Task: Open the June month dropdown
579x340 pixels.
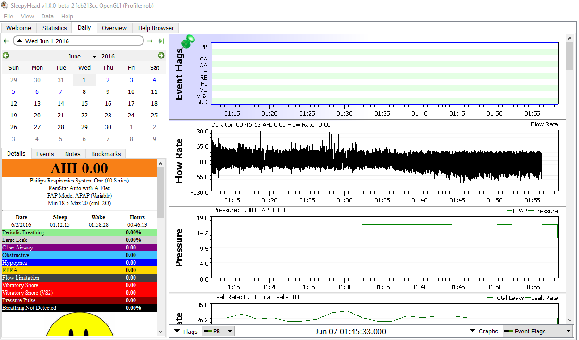Action: click(x=94, y=57)
